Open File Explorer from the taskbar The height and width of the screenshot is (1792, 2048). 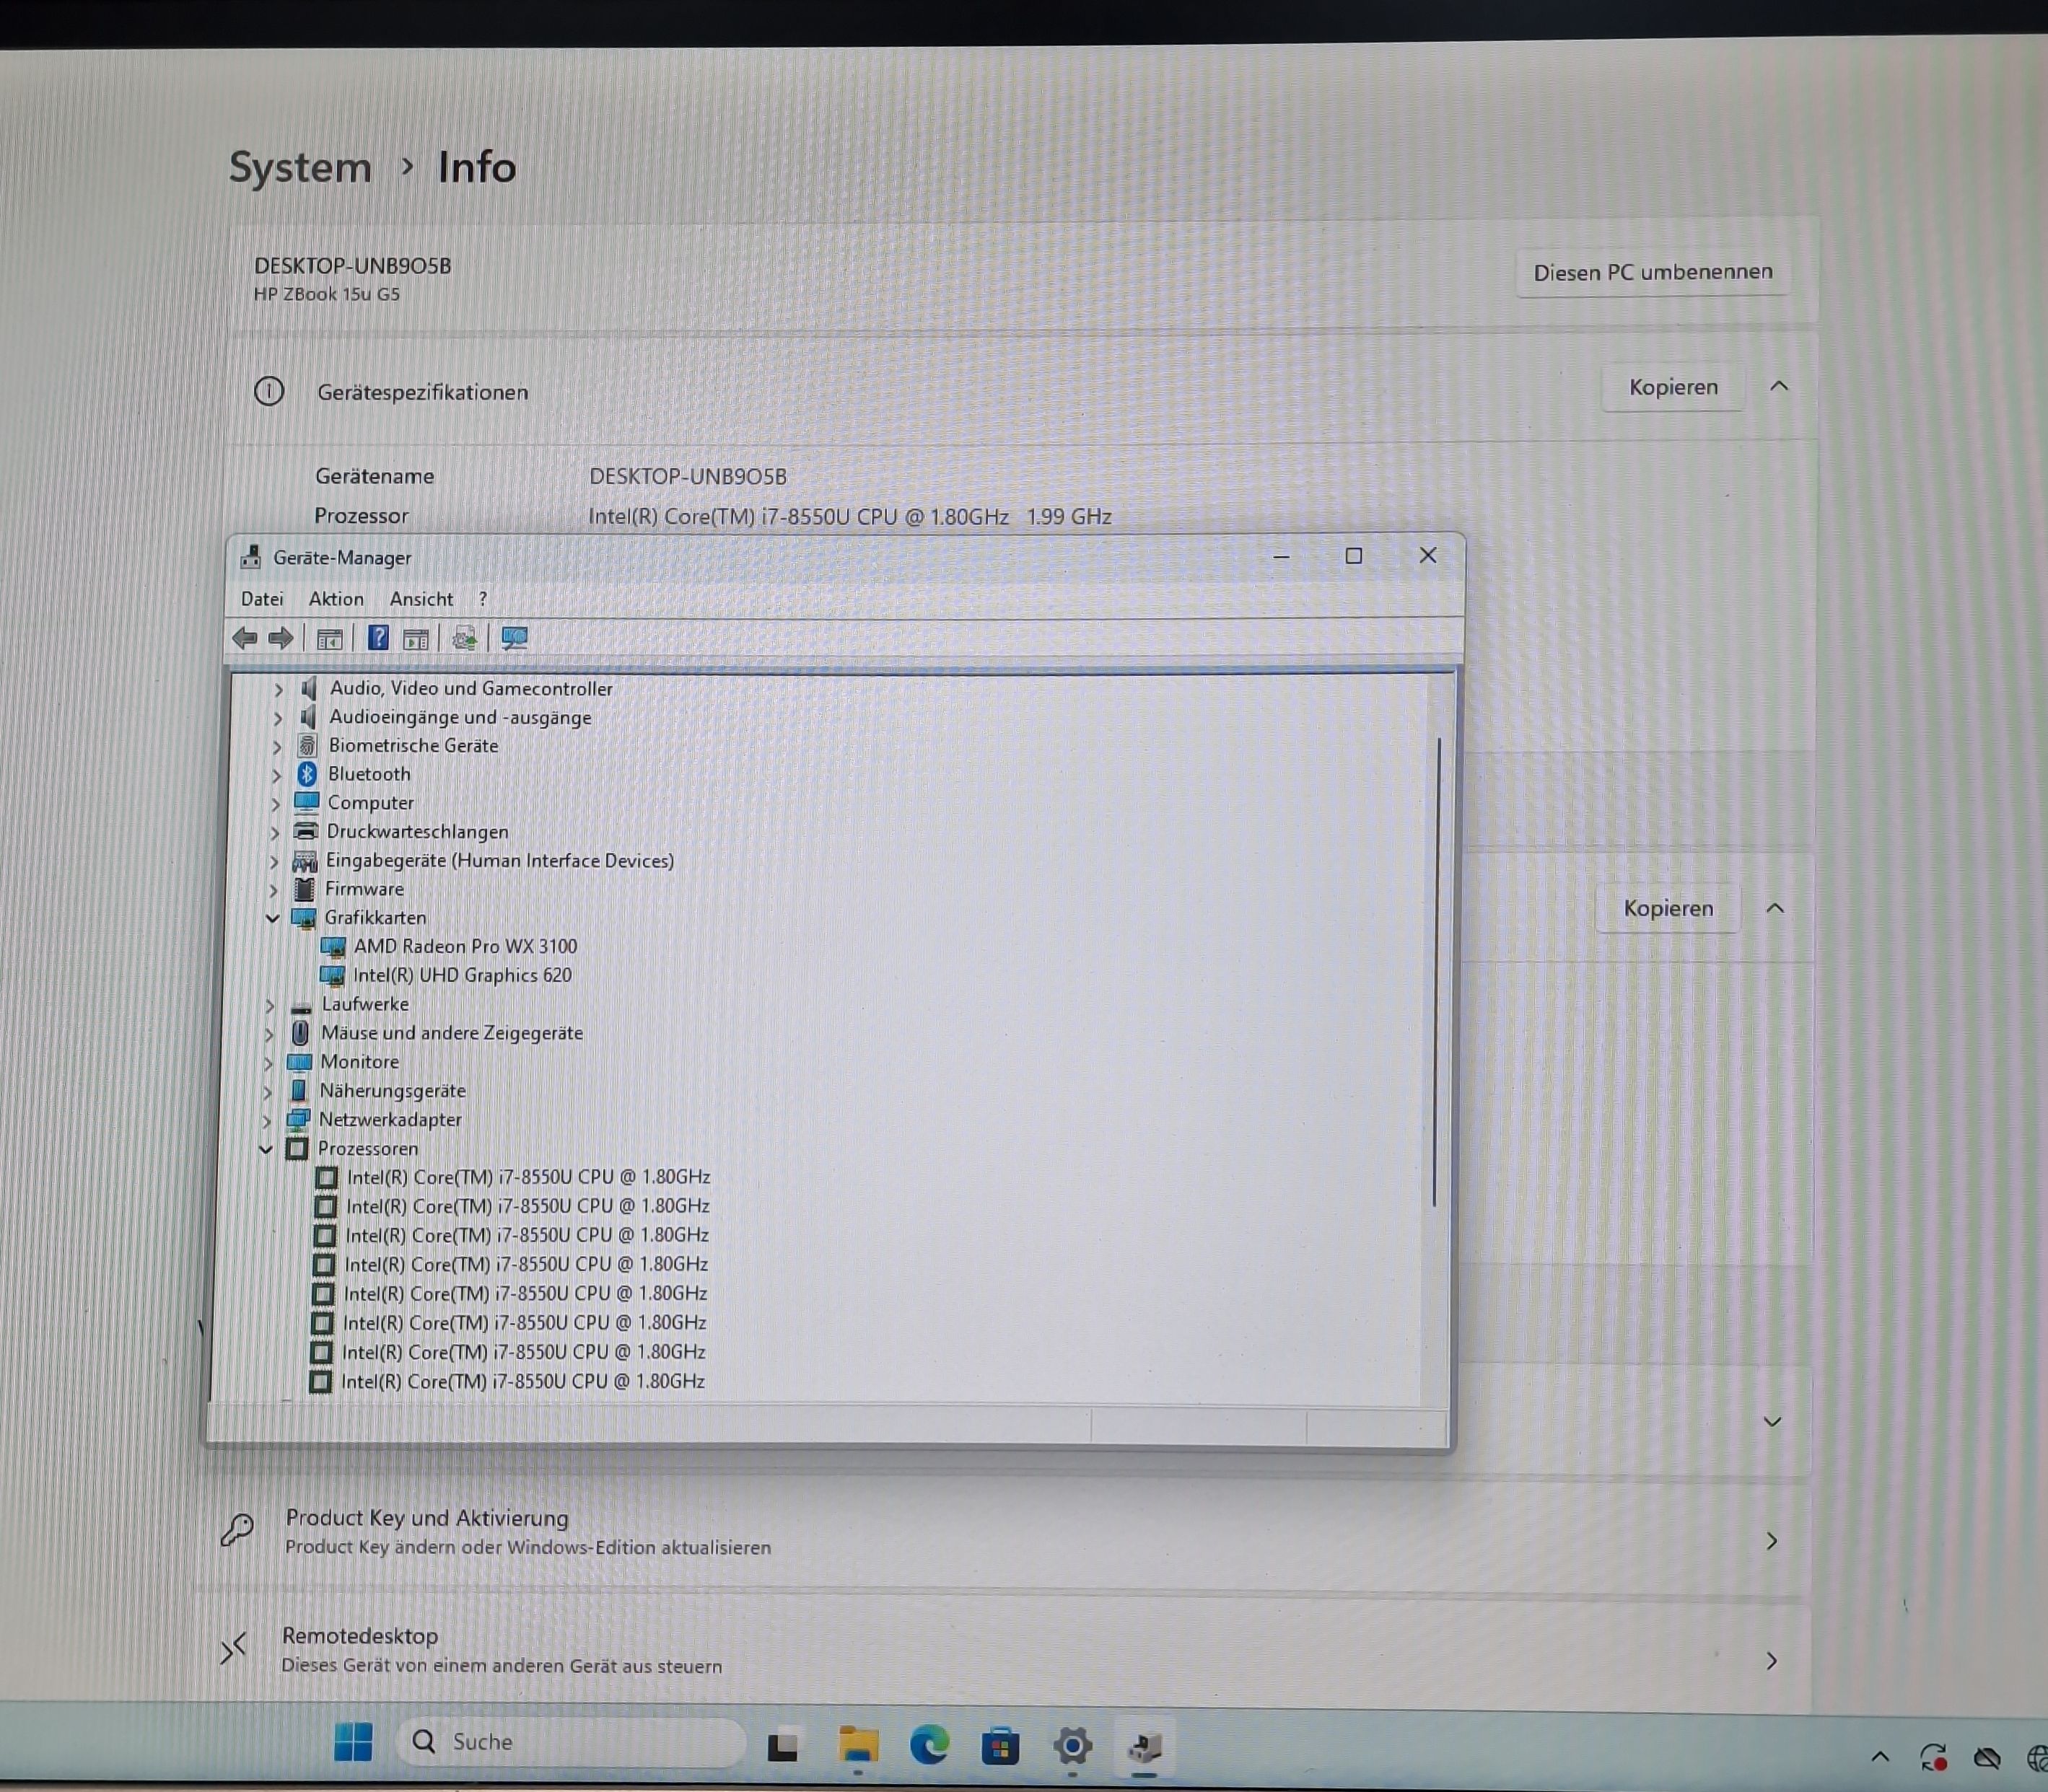pos(859,1745)
